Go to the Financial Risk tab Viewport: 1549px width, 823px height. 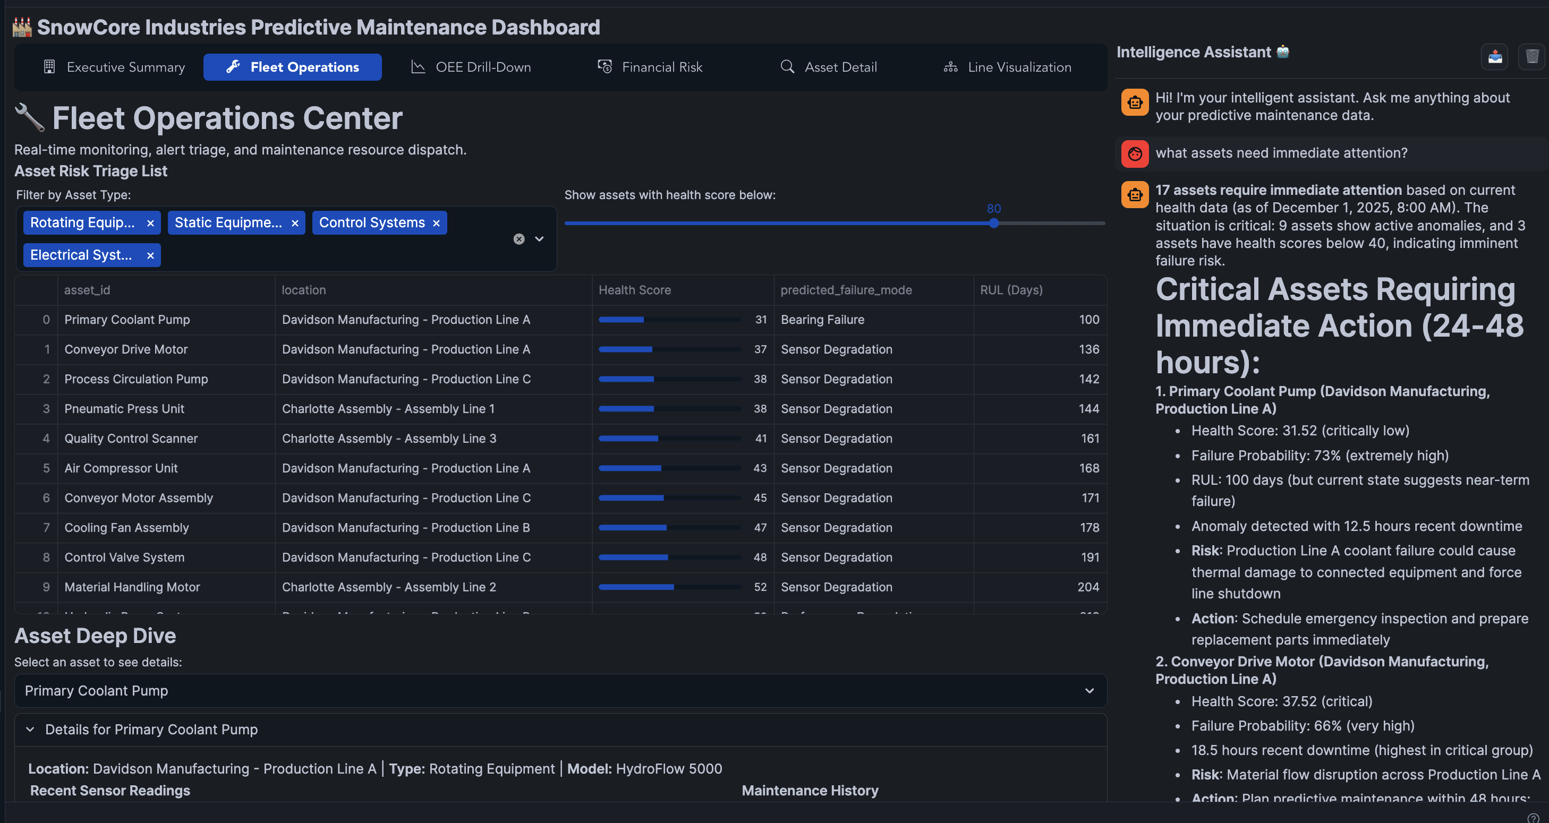[x=650, y=67]
